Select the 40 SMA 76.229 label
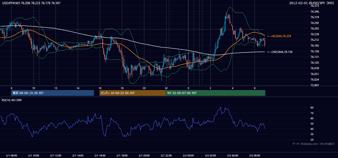 [279, 36]
